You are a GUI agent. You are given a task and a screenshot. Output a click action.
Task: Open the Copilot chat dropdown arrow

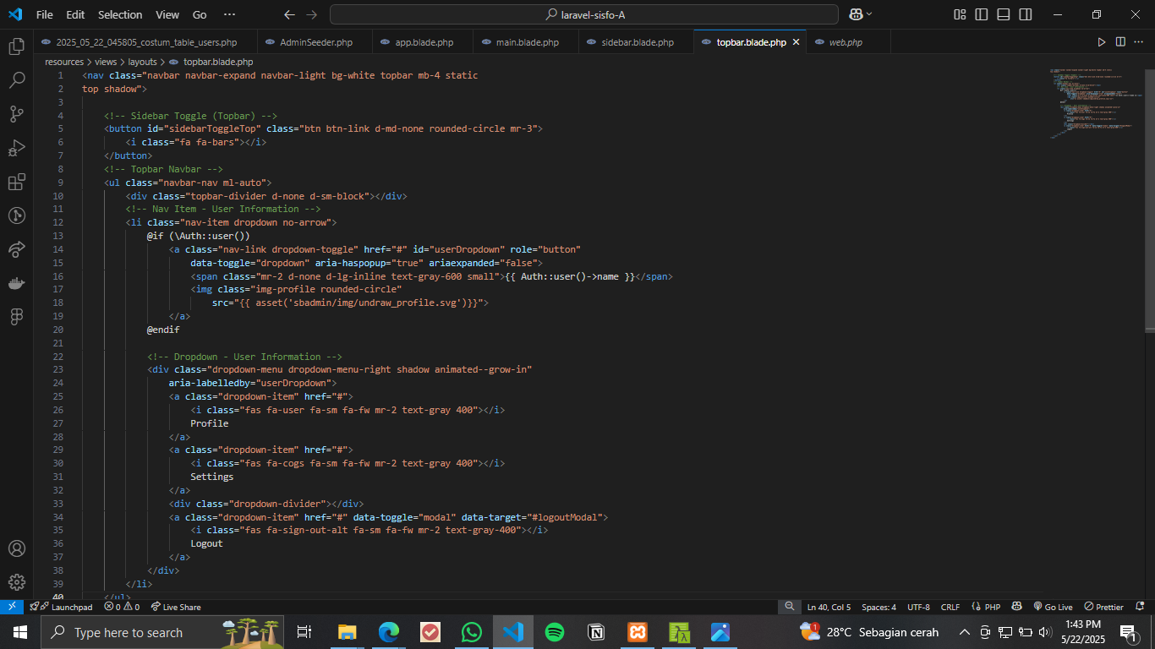pyautogui.click(x=869, y=14)
